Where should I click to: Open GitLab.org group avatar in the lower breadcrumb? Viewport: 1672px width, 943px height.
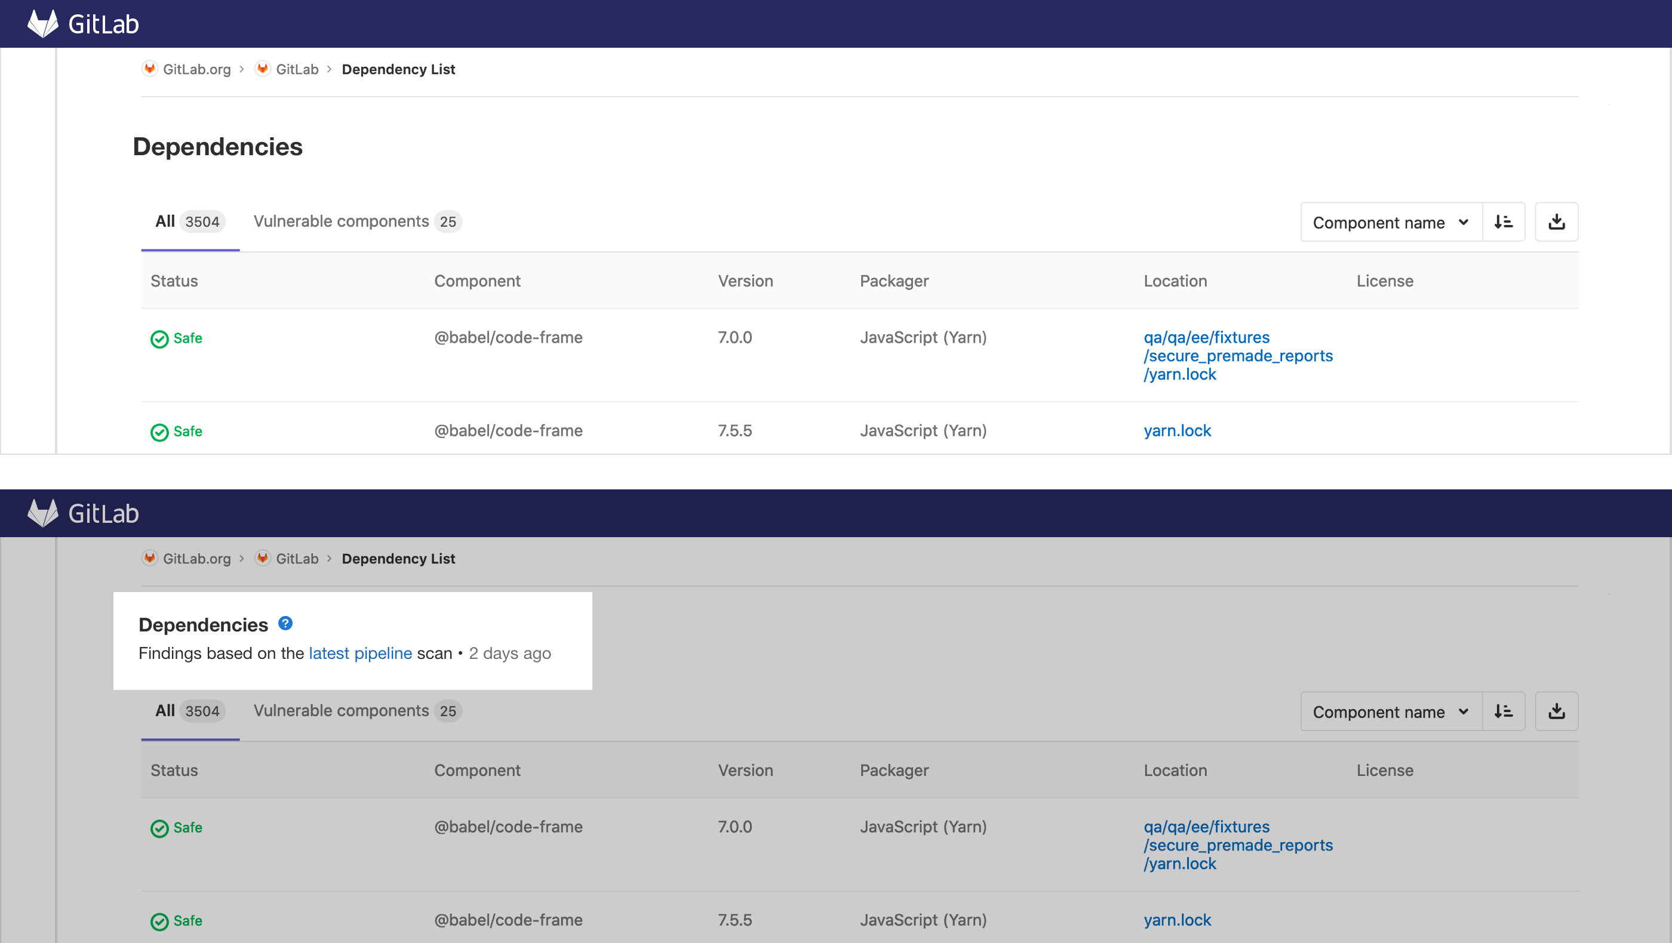150,559
